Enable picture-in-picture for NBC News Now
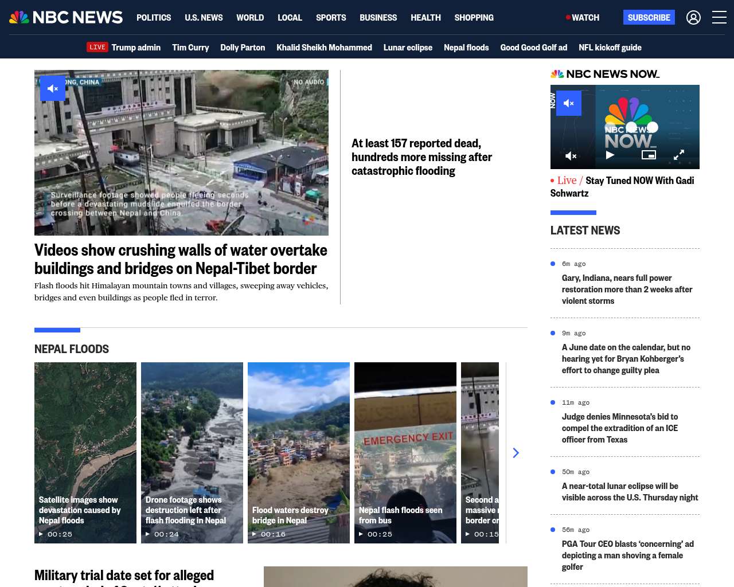The width and height of the screenshot is (734, 587). 649,155
